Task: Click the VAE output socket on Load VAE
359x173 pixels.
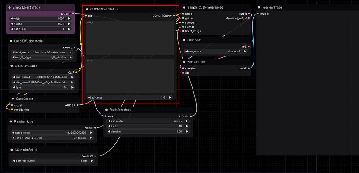Action: [249, 47]
